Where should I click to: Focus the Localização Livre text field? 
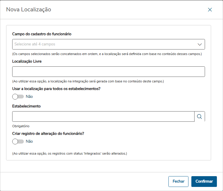pyautogui.click(x=108, y=72)
